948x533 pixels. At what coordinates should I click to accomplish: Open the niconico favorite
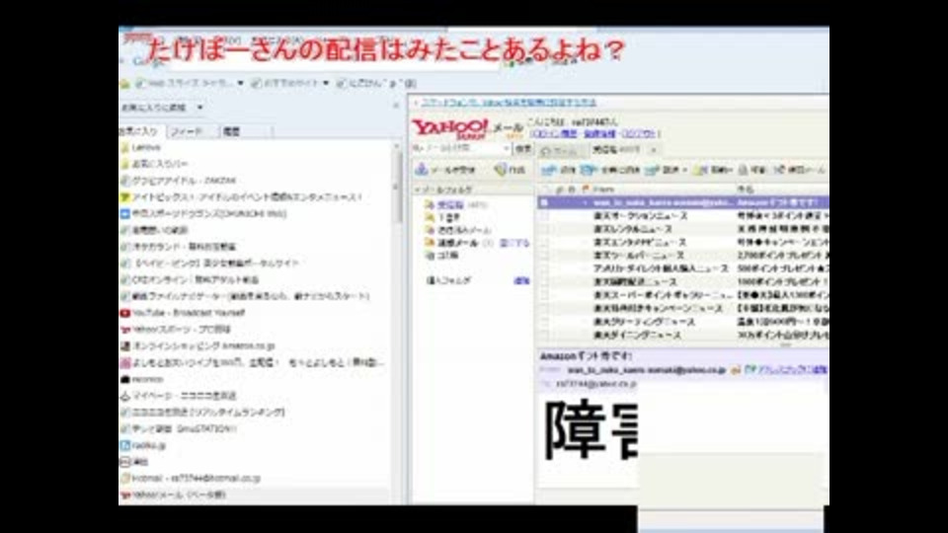pos(142,379)
